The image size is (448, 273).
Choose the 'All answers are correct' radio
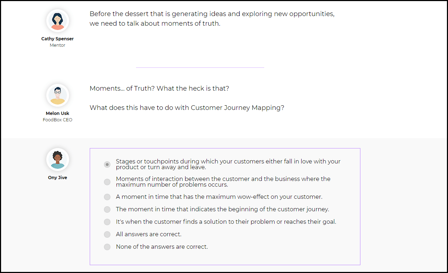[x=107, y=234]
